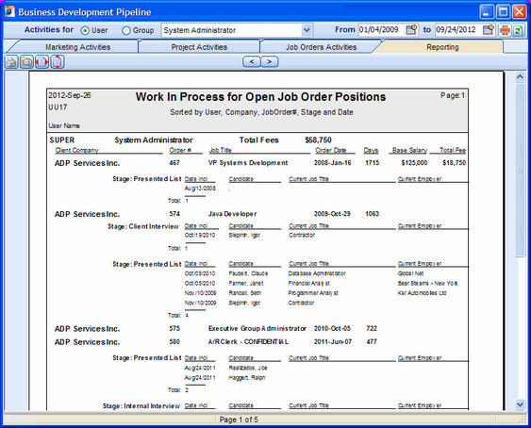Expand the System Administrator dropdown
531x428 pixels.
tap(307, 30)
